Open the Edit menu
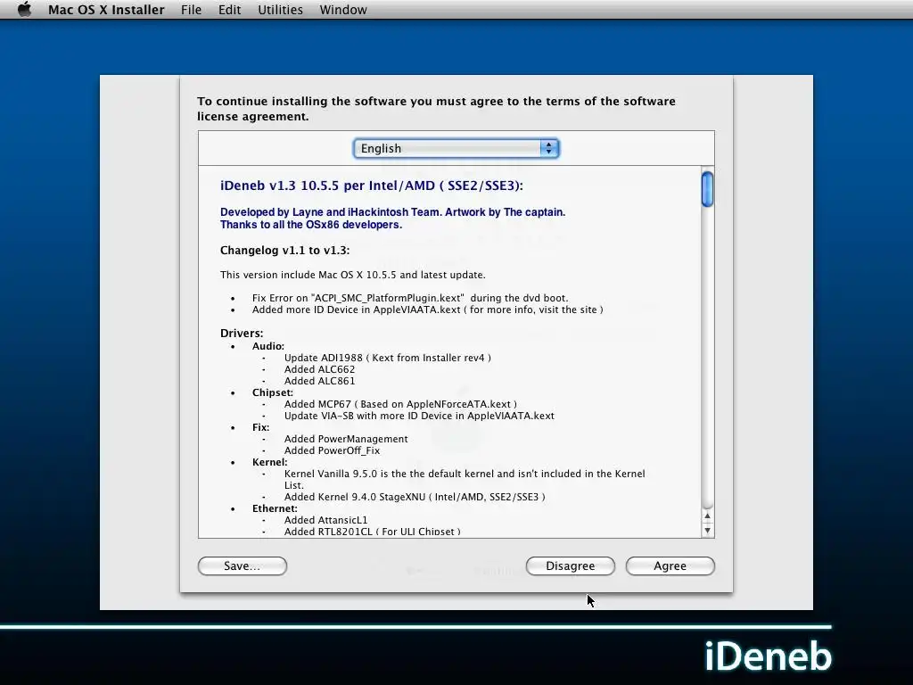This screenshot has height=685, width=913. coord(229,10)
